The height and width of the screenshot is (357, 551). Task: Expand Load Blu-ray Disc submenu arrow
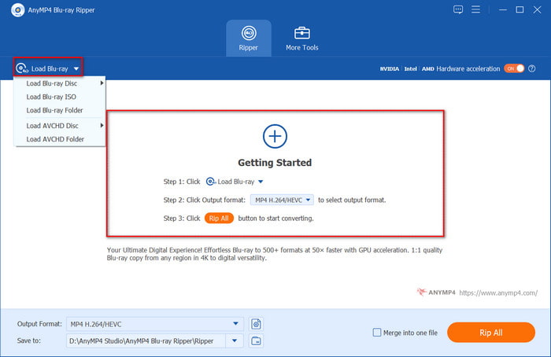[x=102, y=83]
